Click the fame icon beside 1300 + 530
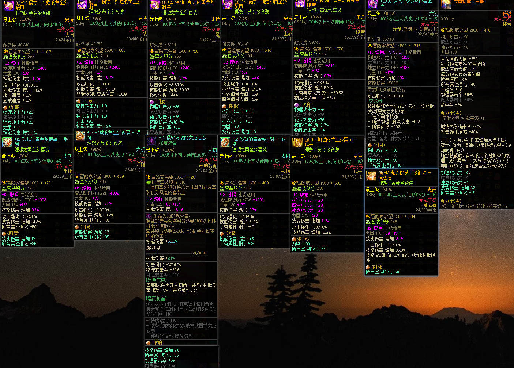The width and height of the screenshot is (514, 368). click(x=294, y=183)
